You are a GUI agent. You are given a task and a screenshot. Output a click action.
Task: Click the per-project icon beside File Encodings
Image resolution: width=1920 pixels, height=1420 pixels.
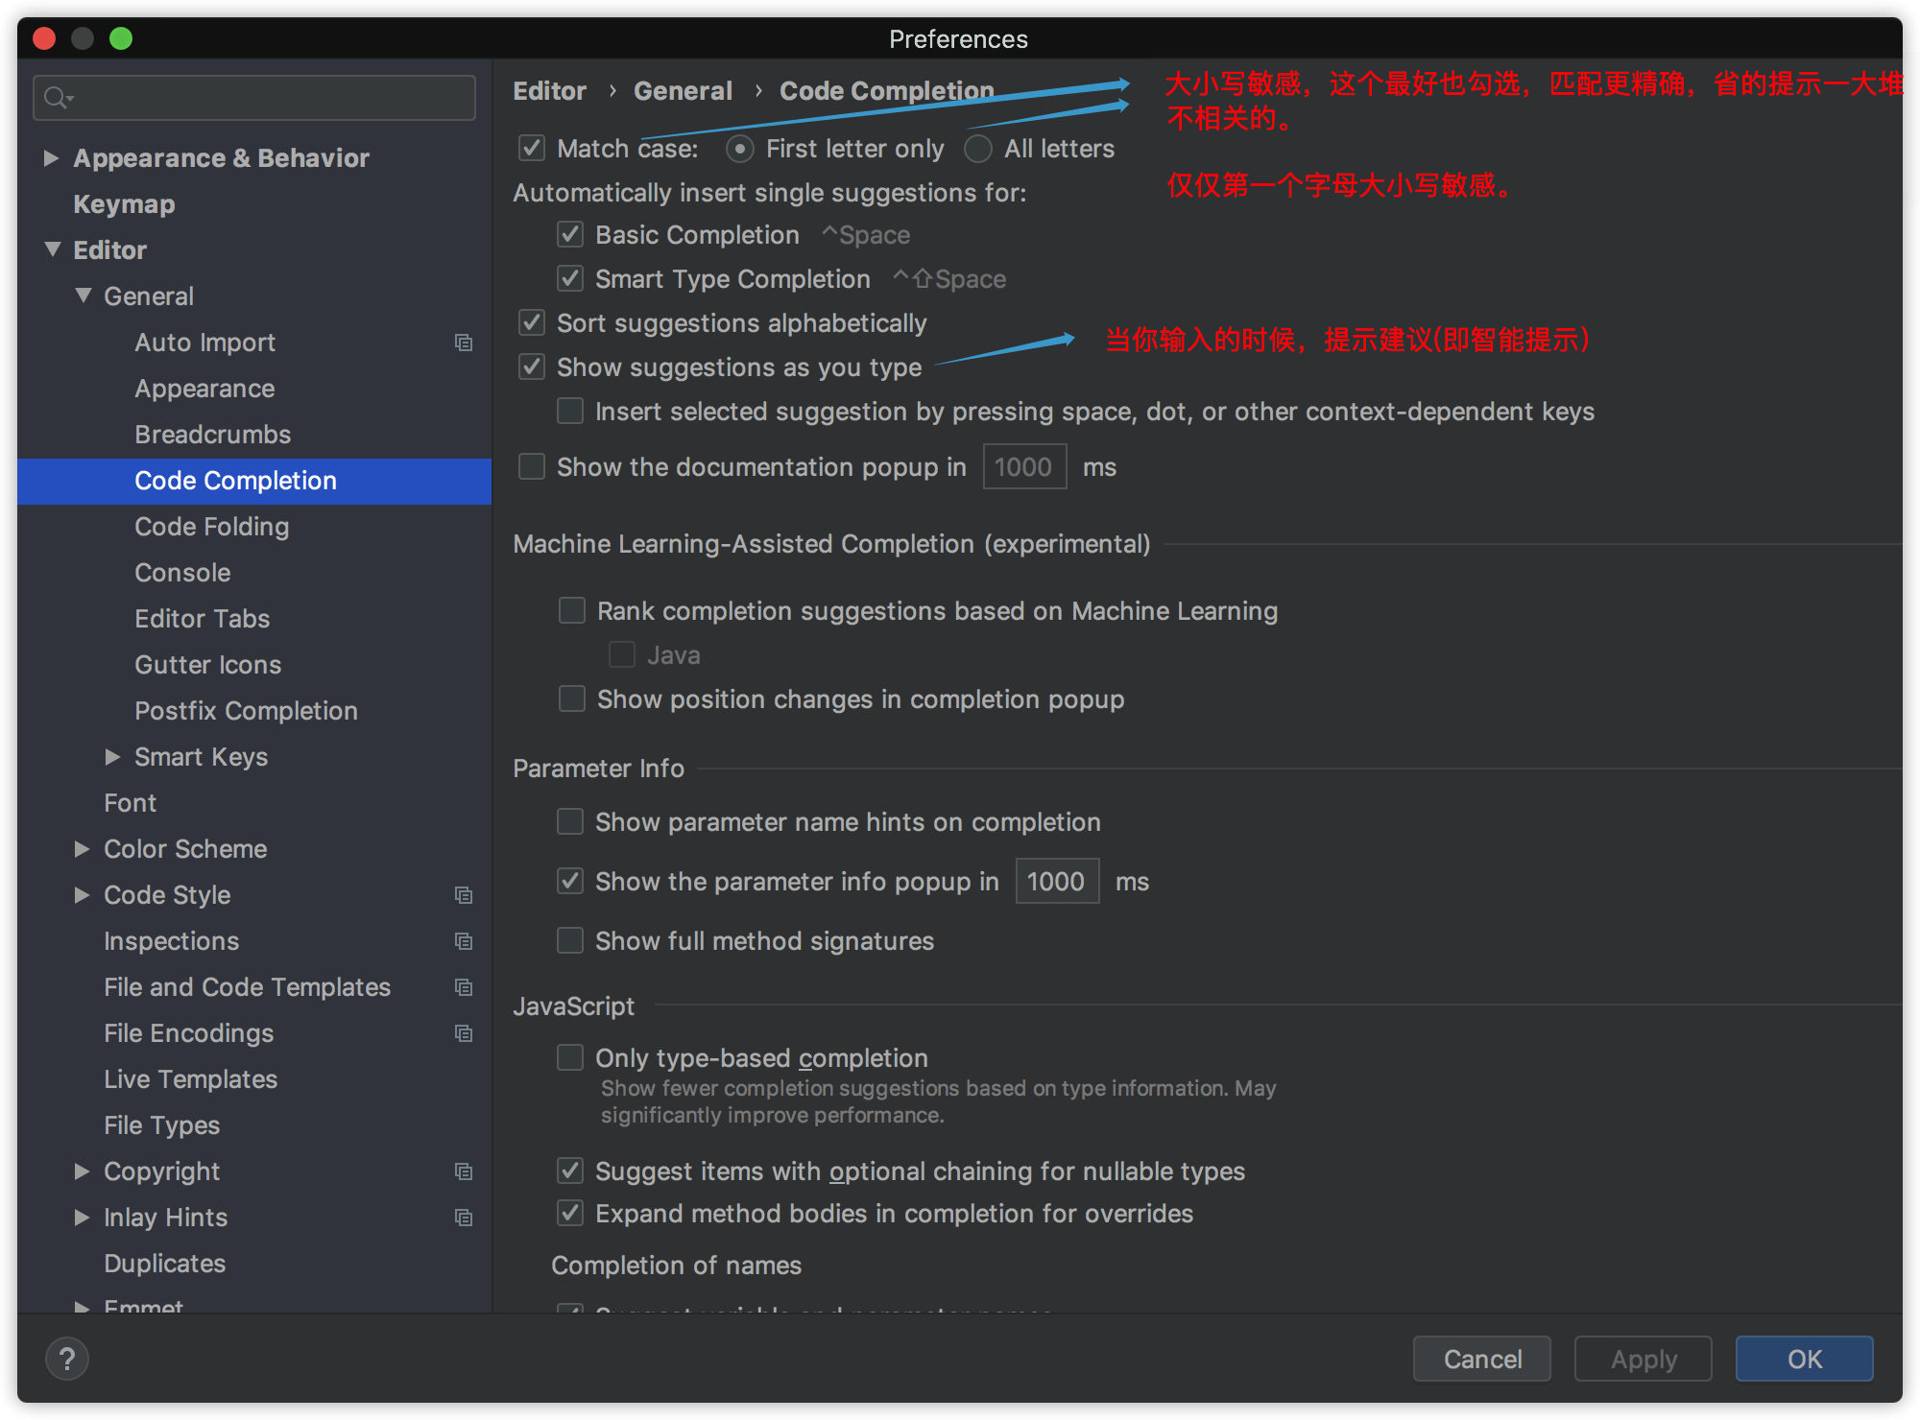point(464,1033)
